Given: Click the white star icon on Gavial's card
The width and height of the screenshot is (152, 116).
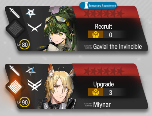Looking at the screenshot, I should coord(31,13).
